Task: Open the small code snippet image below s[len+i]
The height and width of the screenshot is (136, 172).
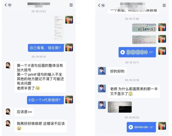Action: pos(144,40)
